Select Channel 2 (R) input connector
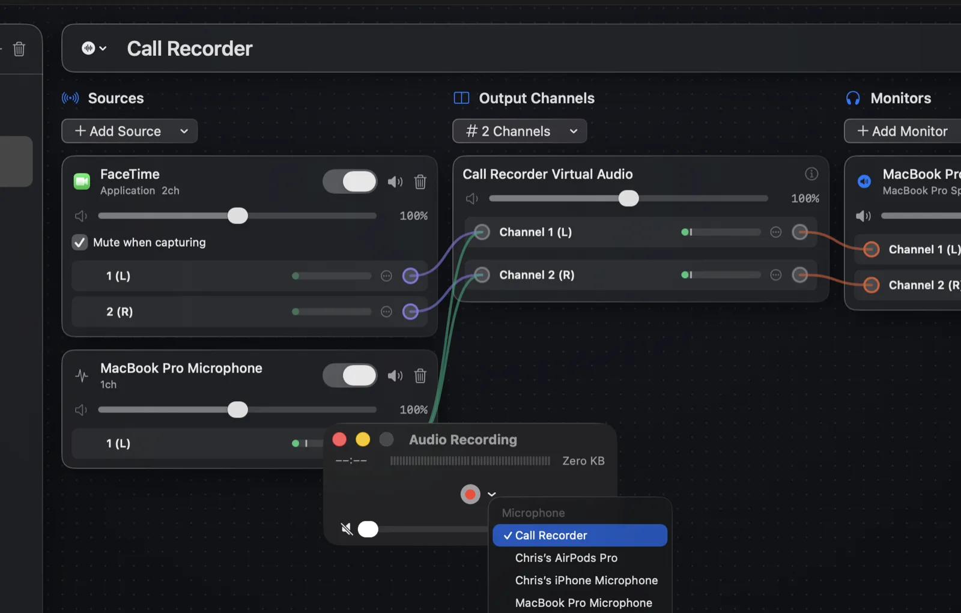Screen dimensions: 961x613 pyautogui.click(x=482, y=275)
